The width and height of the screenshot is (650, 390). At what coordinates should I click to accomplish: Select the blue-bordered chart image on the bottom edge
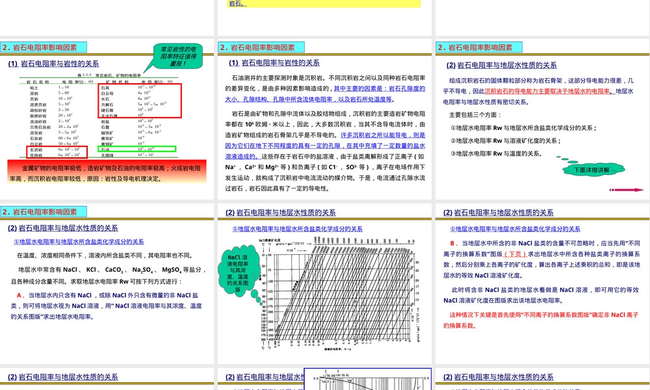[368, 379]
